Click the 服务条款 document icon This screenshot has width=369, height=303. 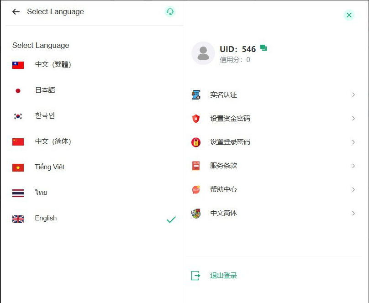click(x=196, y=166)
